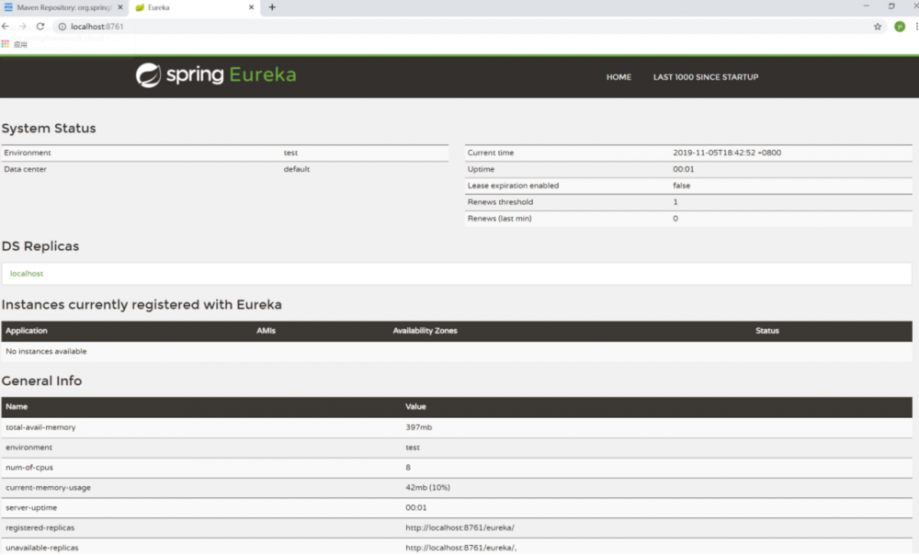Click the registered-replicas URL value

pos(460,527)
